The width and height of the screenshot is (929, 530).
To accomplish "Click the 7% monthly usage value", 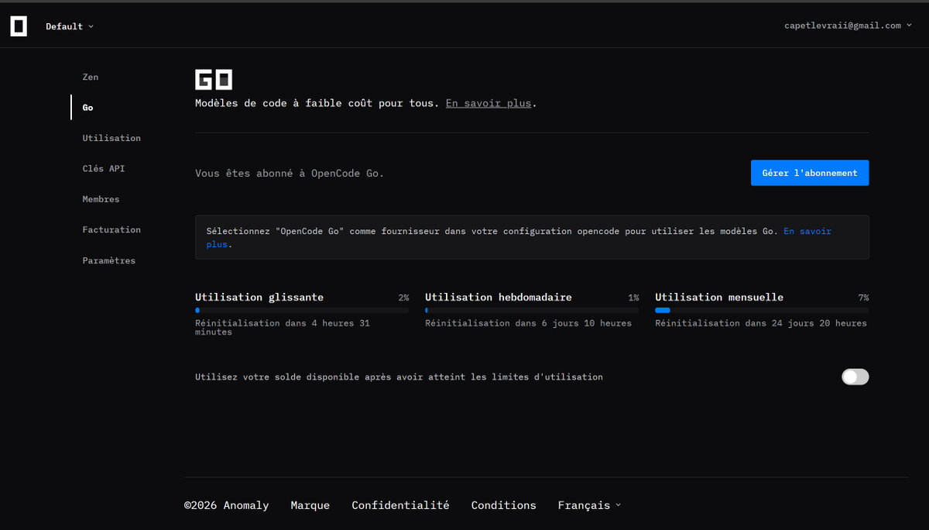I will (863, 298).
